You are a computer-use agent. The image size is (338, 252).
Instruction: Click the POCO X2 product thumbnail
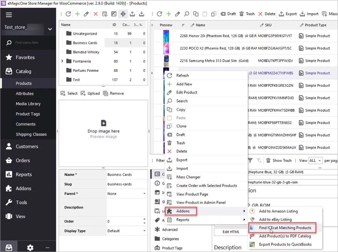pyautogui.click(x=166, y=48)
